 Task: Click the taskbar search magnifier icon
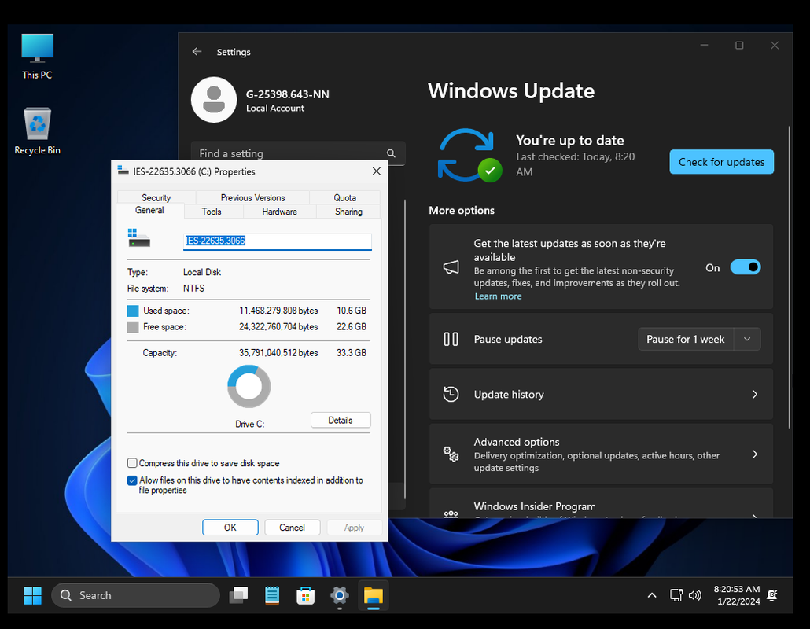coord(65,595)
